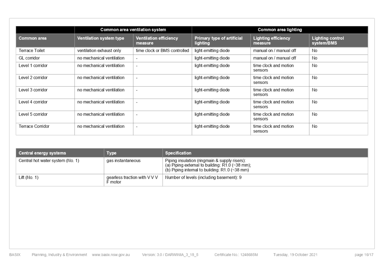The image size is (384, 269).
Task: Click the 'BASIX' footer text
Action: (x=15, y=255)
